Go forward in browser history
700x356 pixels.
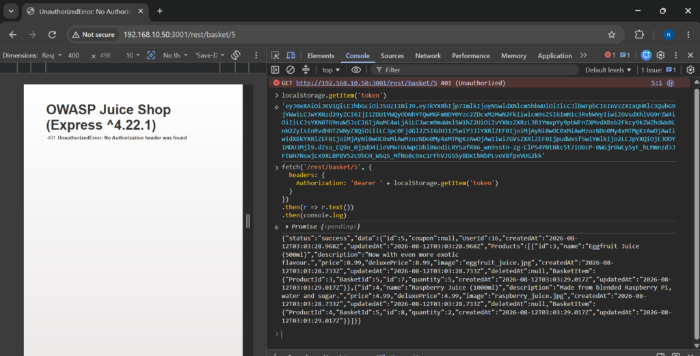(x=32, y=34)
